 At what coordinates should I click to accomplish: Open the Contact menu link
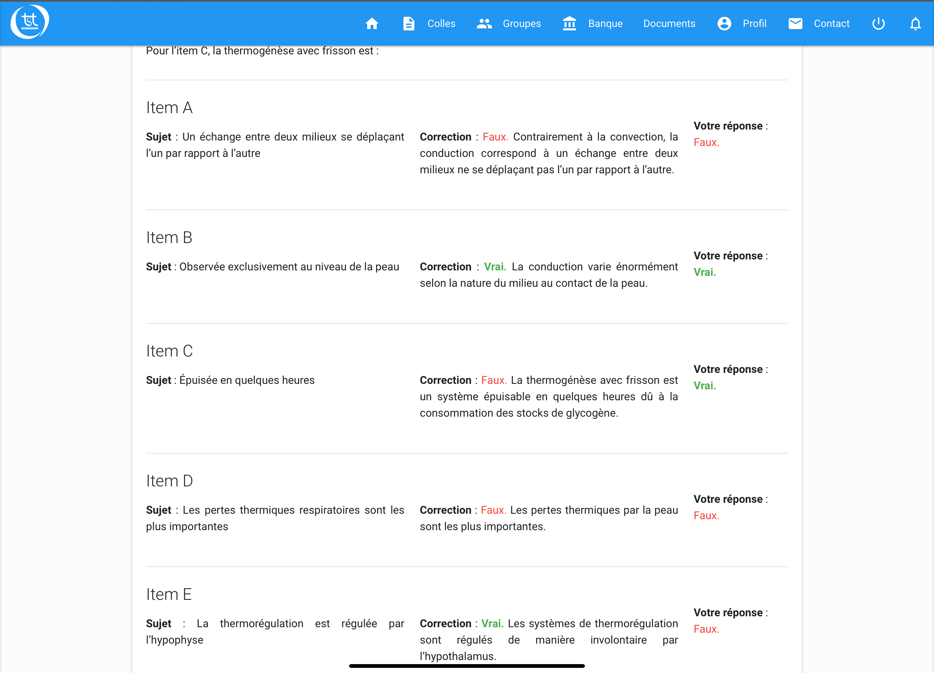tap(831, 24)
